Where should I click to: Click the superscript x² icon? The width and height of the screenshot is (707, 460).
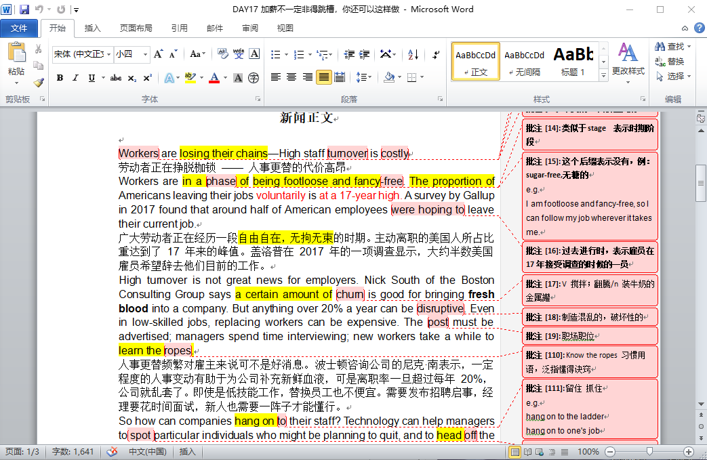click(x=147, y=78)
